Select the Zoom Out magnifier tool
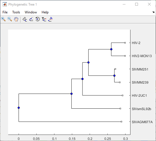 [x=10, y=19]
